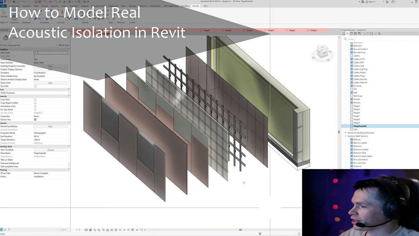Open the File tab
This screenshot has width=419, height=236.
(3, 6)
